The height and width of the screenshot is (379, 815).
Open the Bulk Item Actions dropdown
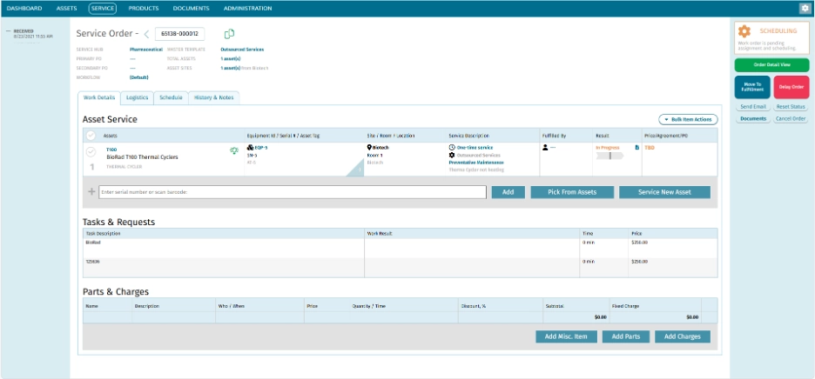(688, 119)
